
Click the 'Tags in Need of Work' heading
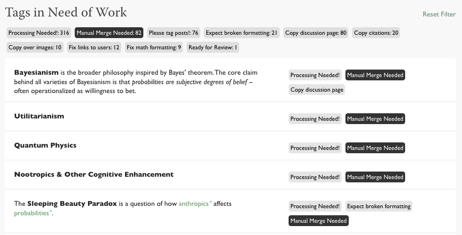(x=66, y=13)
